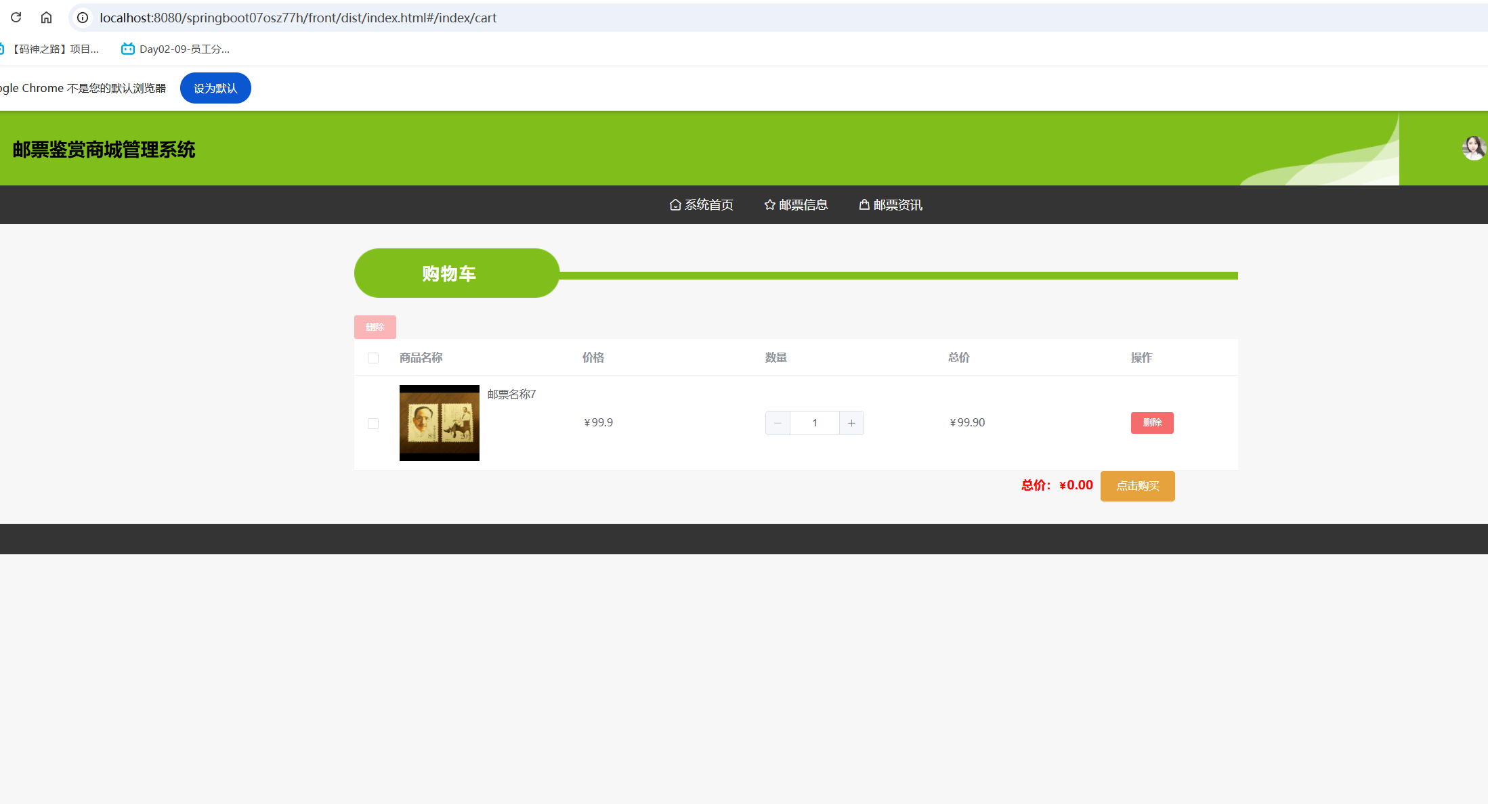Open 邮票资讯 navigation item

pos(891,205)
